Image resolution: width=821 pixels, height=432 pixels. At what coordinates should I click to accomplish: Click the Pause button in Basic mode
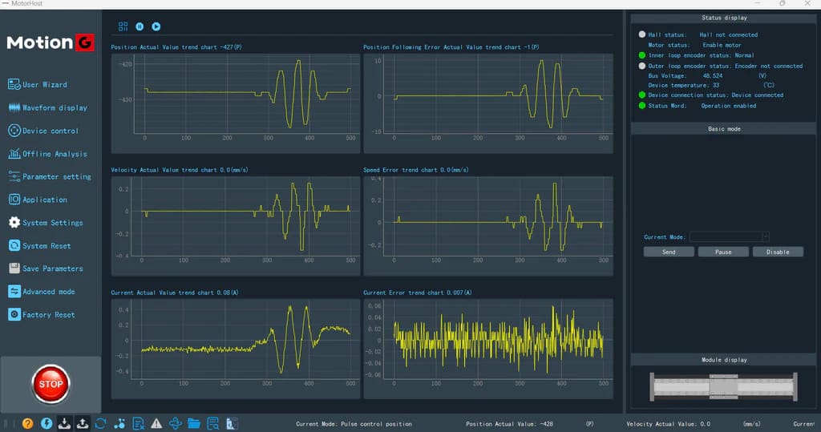click(x=723, y=252)
